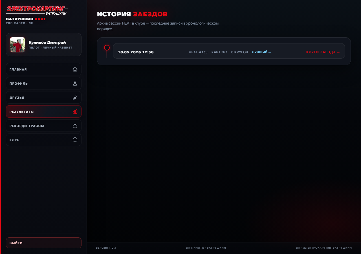Click the Электрокартинг Ватрушкин logo
The height and width of the screenshot is (254, 361).
pyautogui.click(x=37, y=10)
